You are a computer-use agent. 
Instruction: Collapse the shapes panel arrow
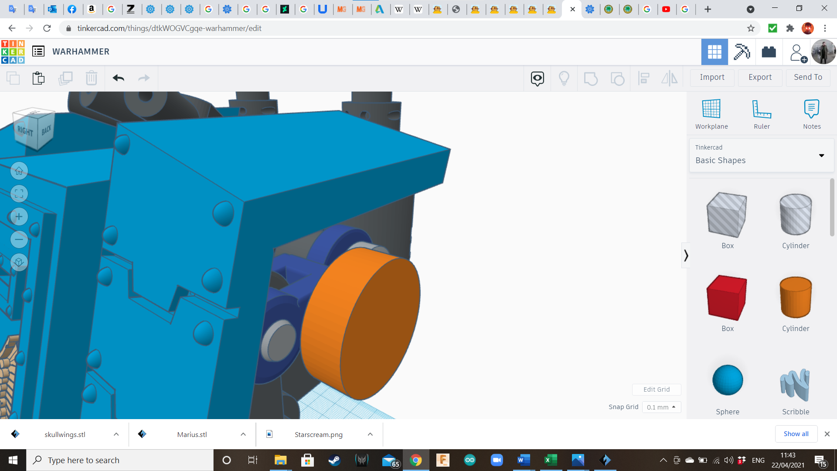pos(686,255)
